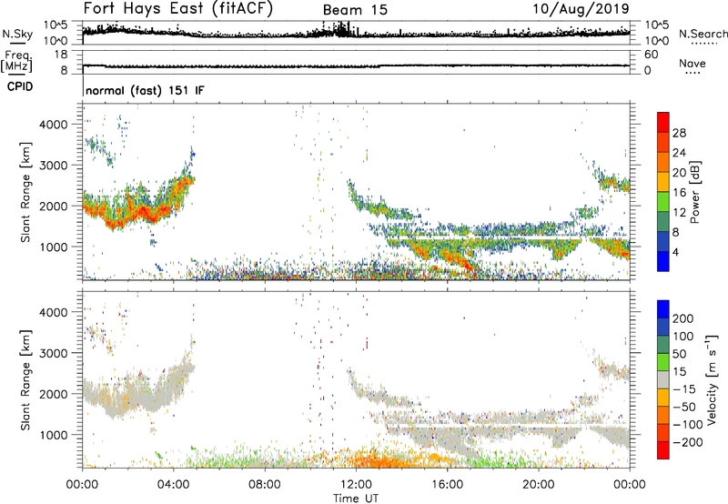Click the Power [dB] color bar
Screen dimensions: 728x504
click(663, 192)
